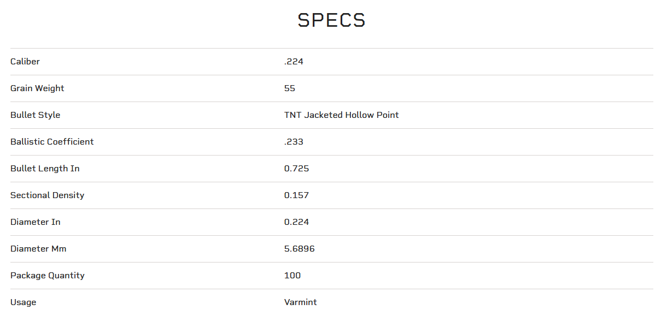This screenshot has height=322, width=661.
Task: Select the .233 ballistic coefficient value
Action: (294, 142)
